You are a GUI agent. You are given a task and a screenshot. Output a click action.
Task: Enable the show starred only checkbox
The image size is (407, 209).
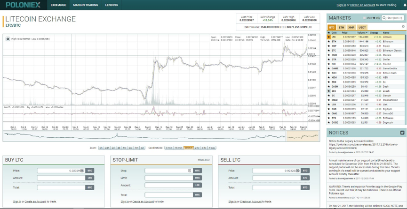tap(365, 18)
